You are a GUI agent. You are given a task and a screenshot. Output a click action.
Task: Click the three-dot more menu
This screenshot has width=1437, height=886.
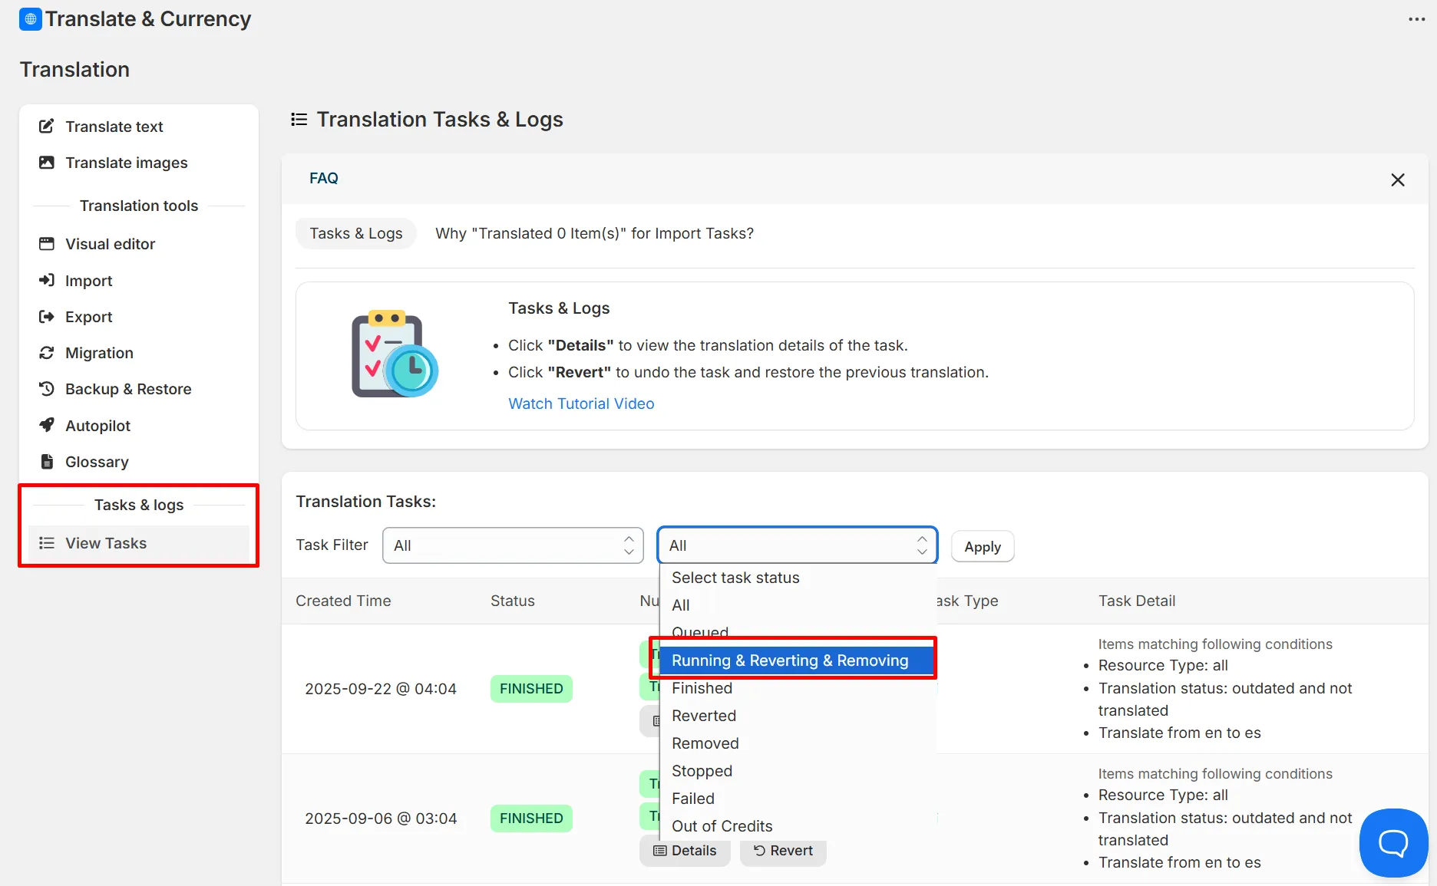point(1416,19)
